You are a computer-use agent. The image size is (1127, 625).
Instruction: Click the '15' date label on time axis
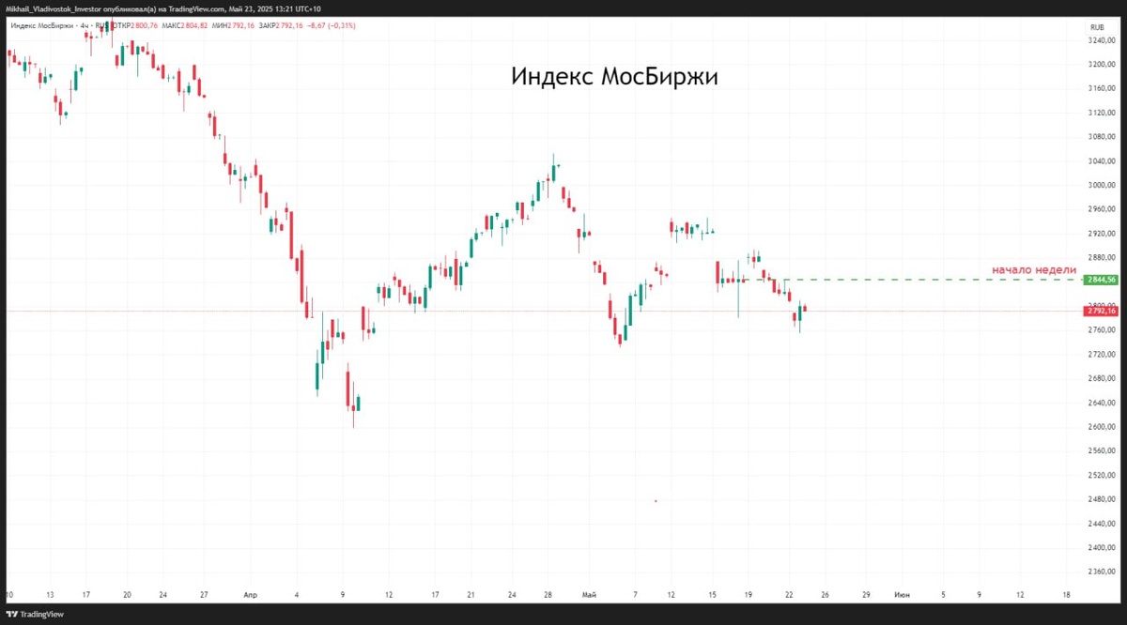pyautogui.click(x=713, y=594)
